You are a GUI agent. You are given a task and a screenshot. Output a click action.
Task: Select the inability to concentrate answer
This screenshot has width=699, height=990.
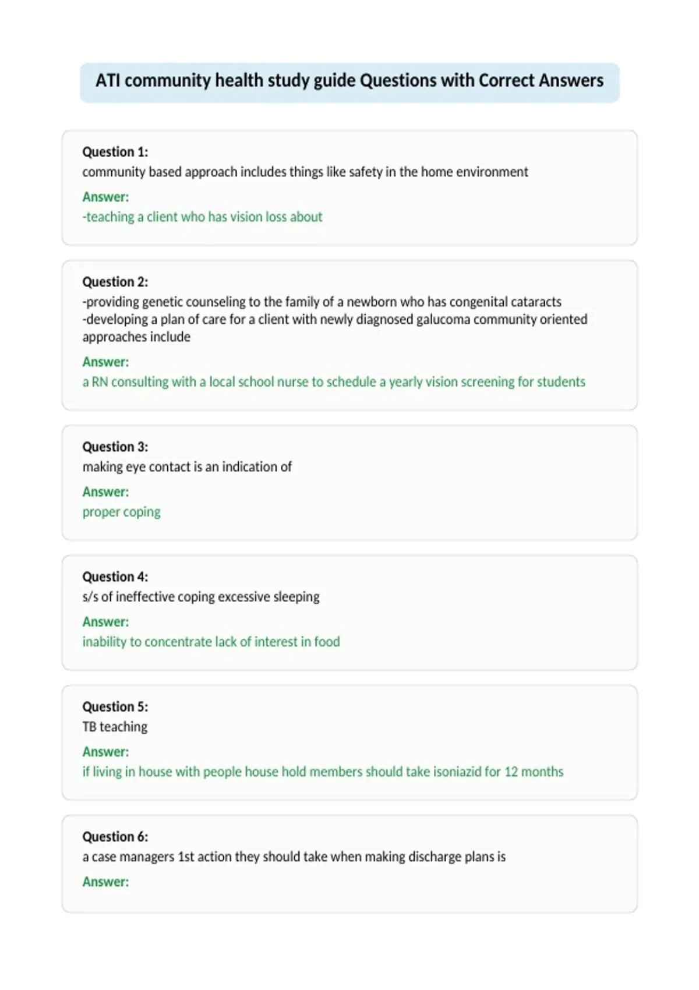[211, 642]
